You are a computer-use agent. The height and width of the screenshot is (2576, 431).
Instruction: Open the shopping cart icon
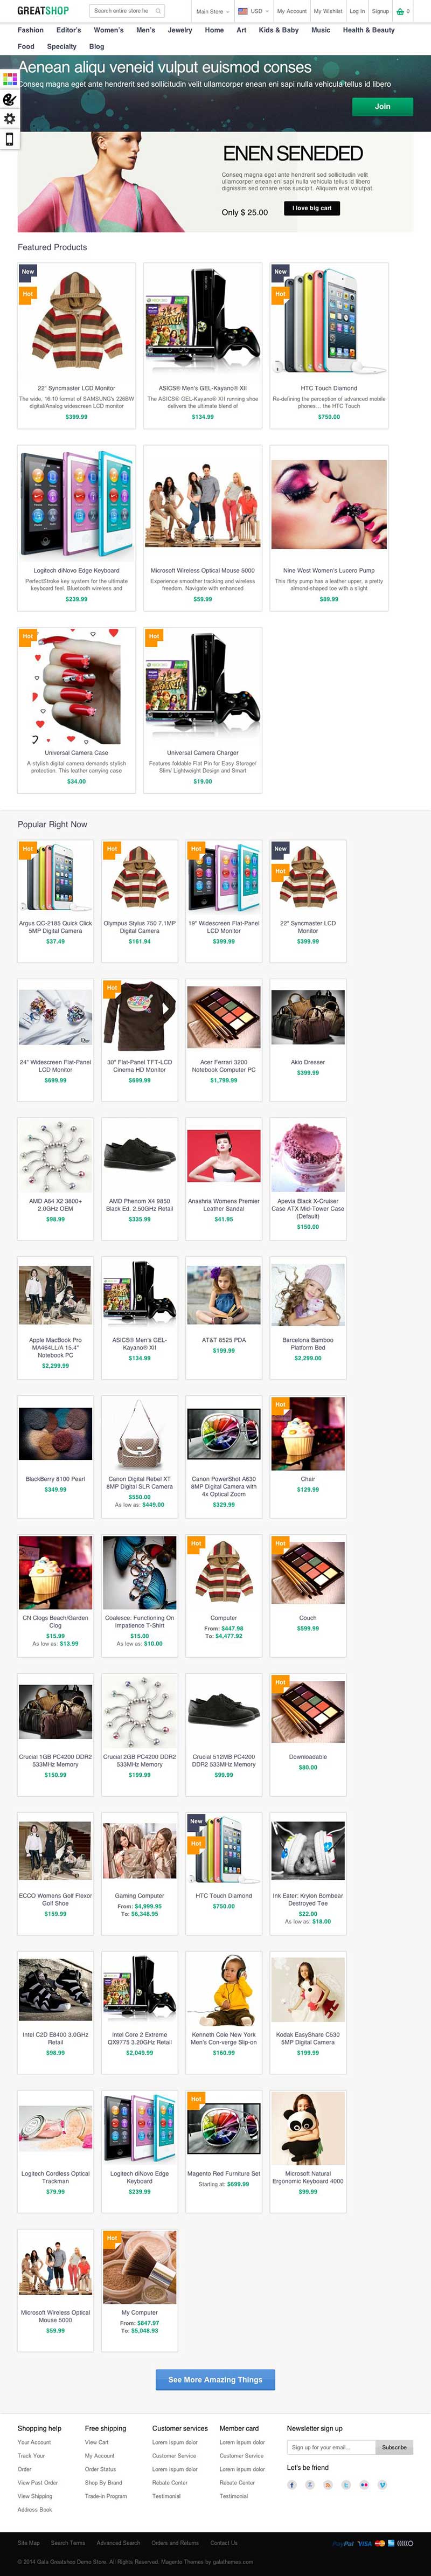point(401,11)
